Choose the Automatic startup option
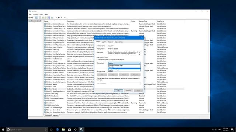The height and width of the screenshot is (132, 236). [124, 67]
